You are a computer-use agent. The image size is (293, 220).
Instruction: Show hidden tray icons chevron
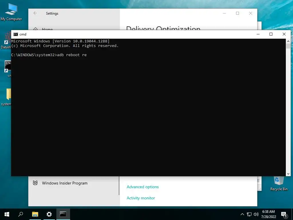242,214
